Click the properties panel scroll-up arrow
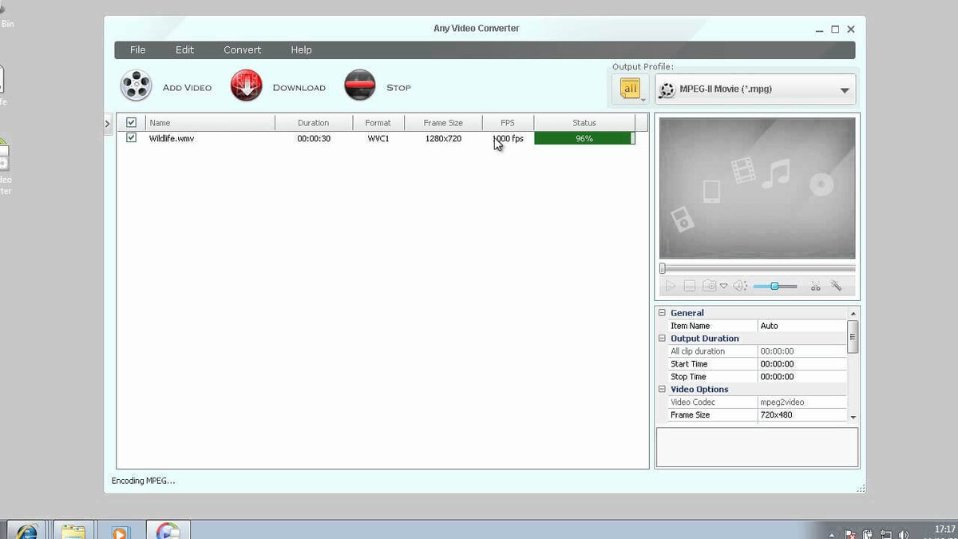 click(x=853, y=313)
